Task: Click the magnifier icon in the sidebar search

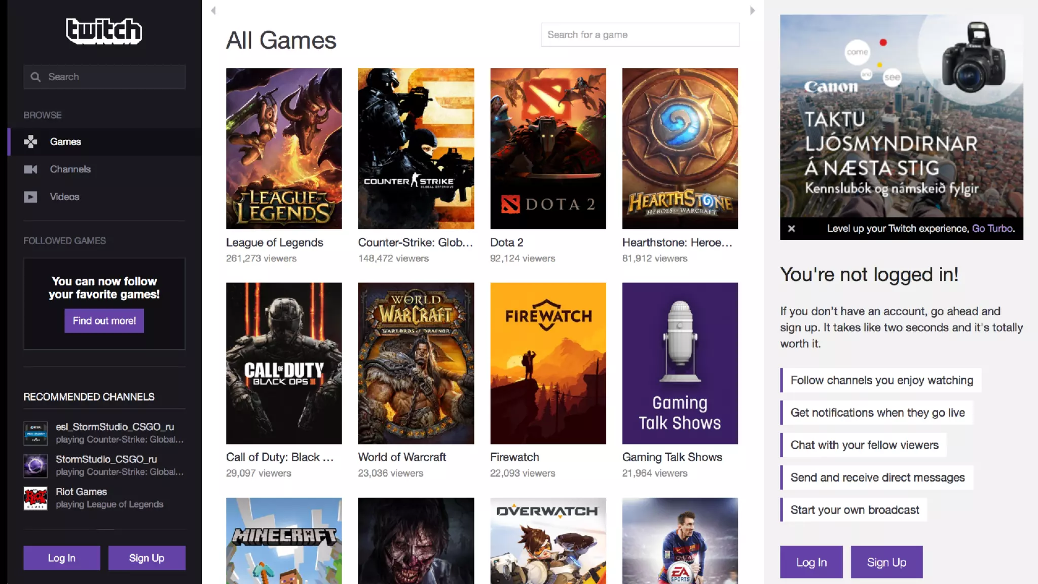Action: click(x=35, y=77)
